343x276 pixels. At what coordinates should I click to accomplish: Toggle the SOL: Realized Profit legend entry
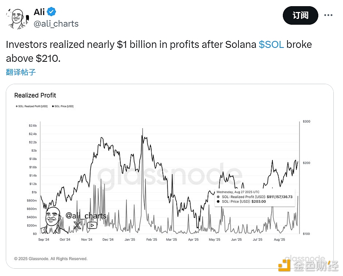(31, 106)
